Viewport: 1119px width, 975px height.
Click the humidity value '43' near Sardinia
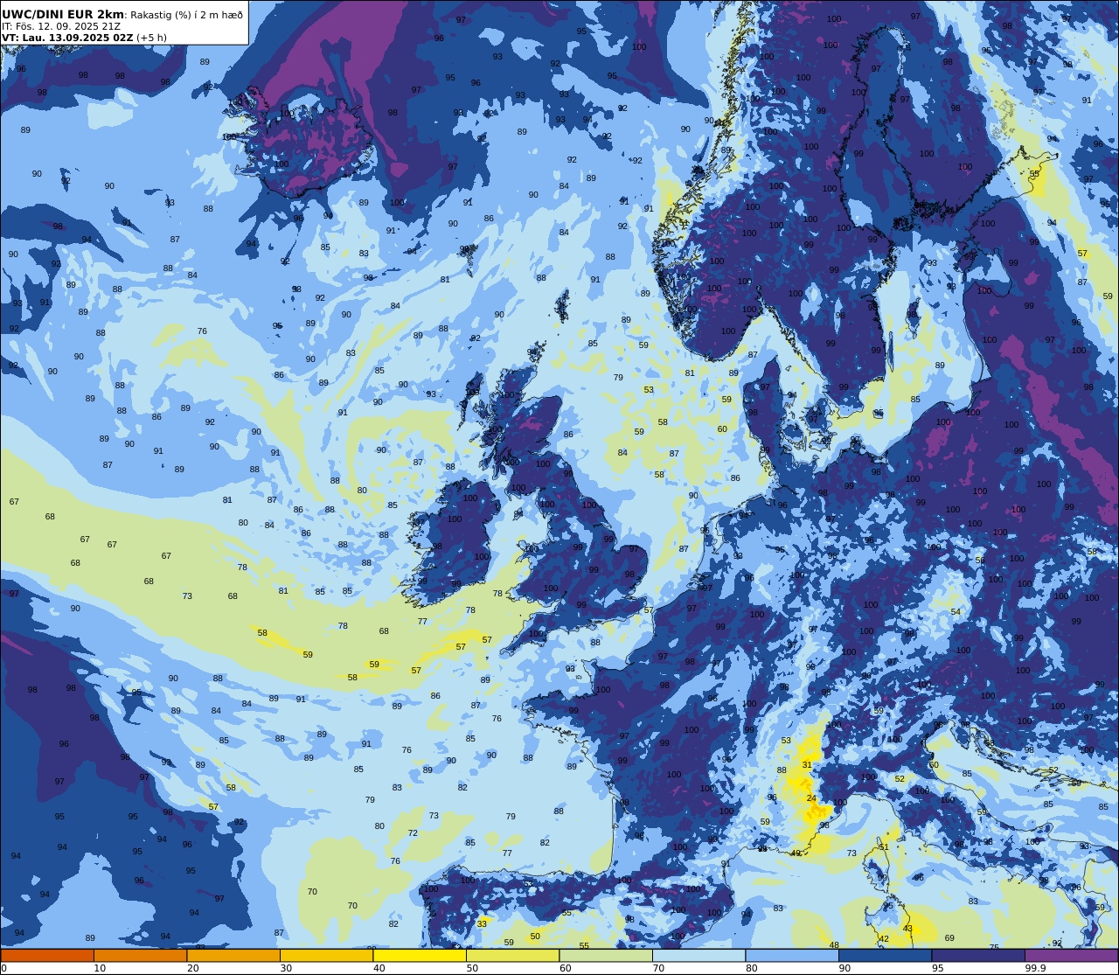pos(907,929)
